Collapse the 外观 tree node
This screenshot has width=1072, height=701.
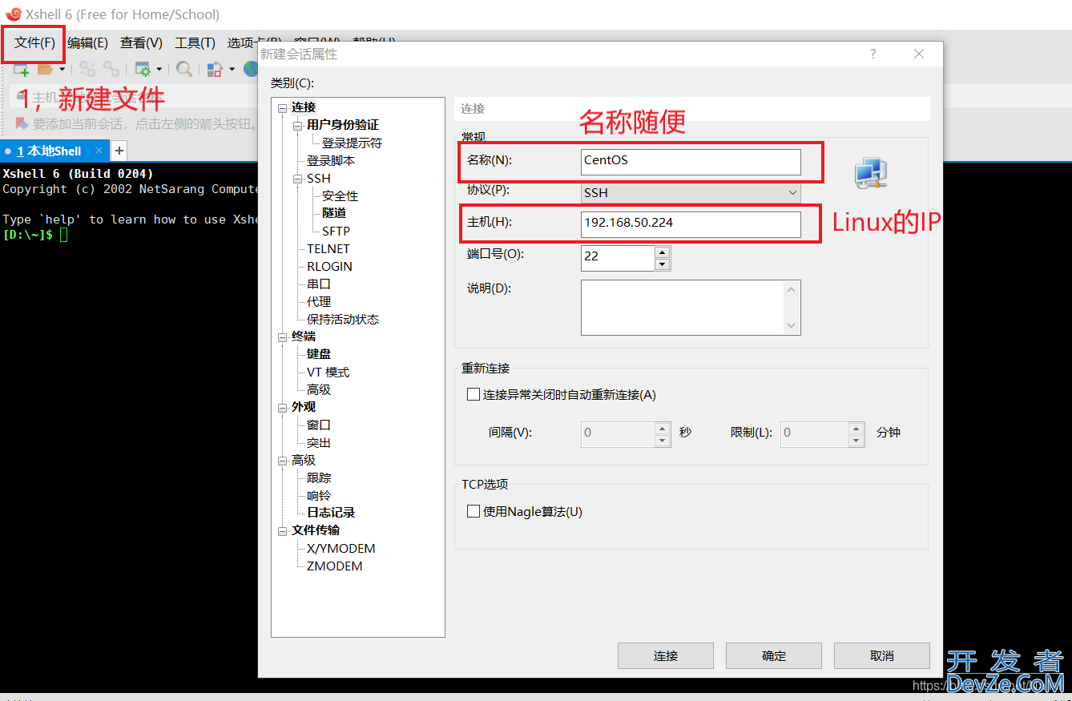tap(282, 408)
